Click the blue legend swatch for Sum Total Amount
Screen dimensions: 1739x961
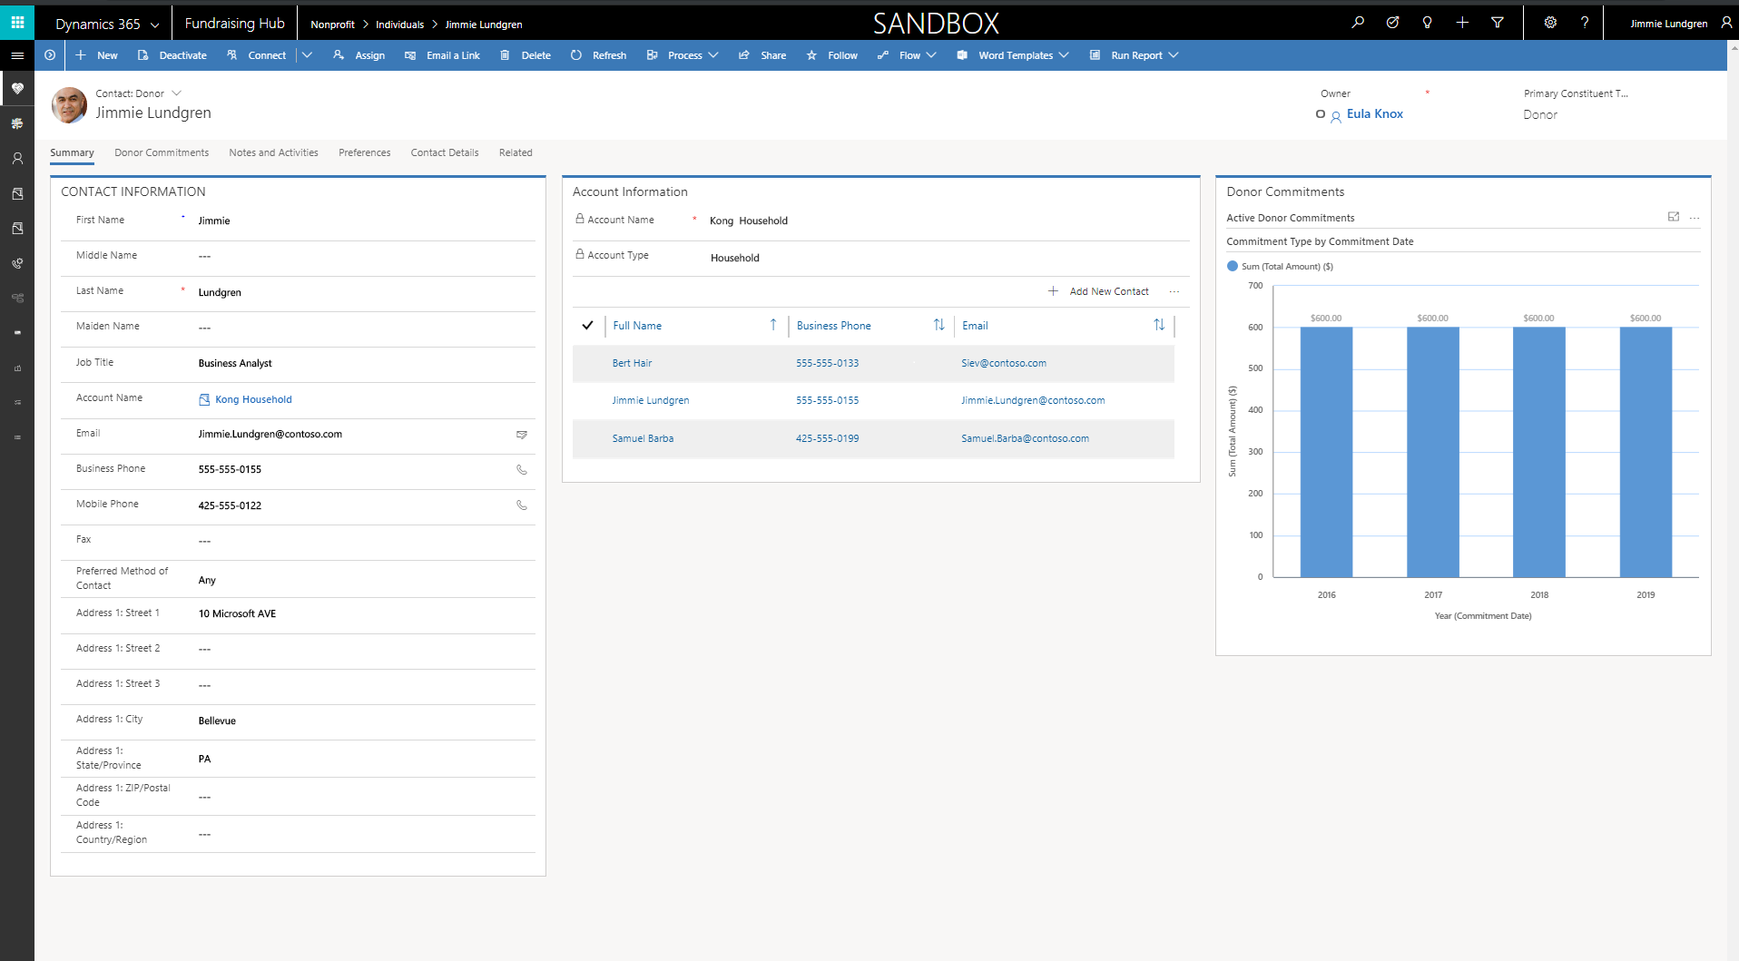[1232, 266]
